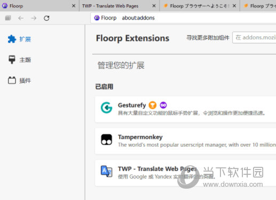Open the Floorp ブラウザーへようこそ tab
Image resolution: width=276 pixels, height=200 pixels.
pyautogui.click(x=200, y=6)
